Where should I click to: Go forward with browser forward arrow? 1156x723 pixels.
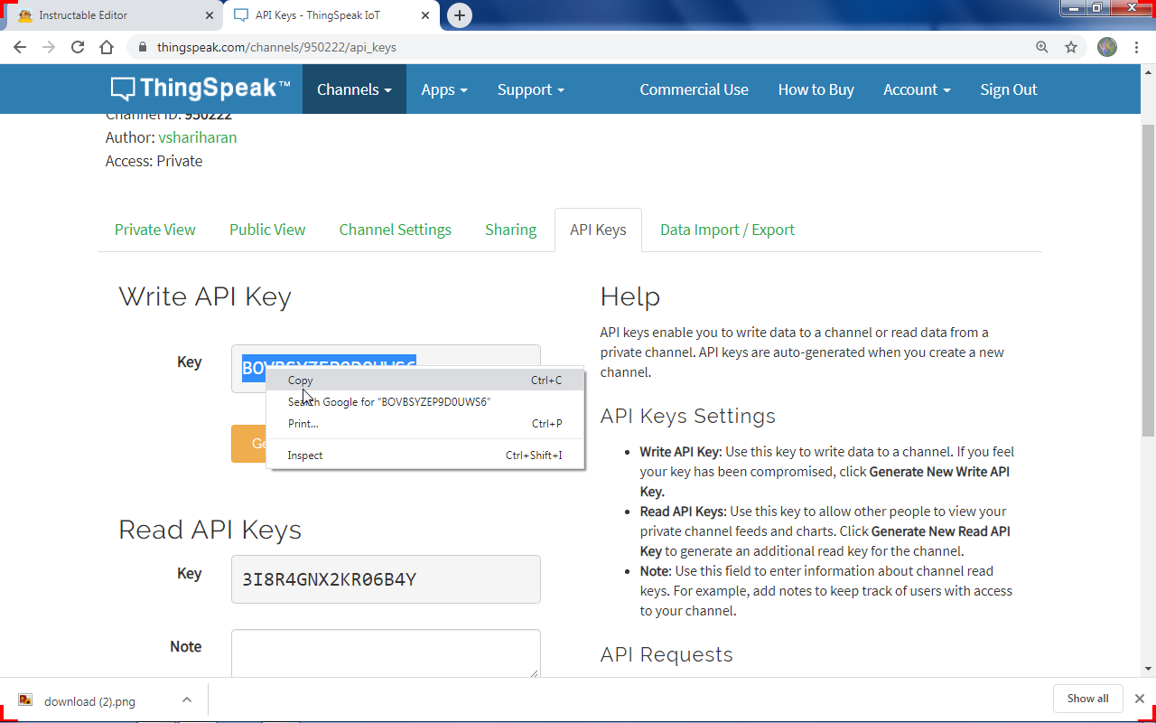(x=49, y=47)
